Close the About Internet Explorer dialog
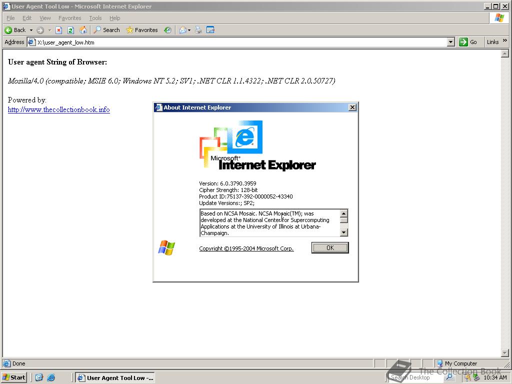The width and height of the screenshot is (512, 384). tap(352, 107)
